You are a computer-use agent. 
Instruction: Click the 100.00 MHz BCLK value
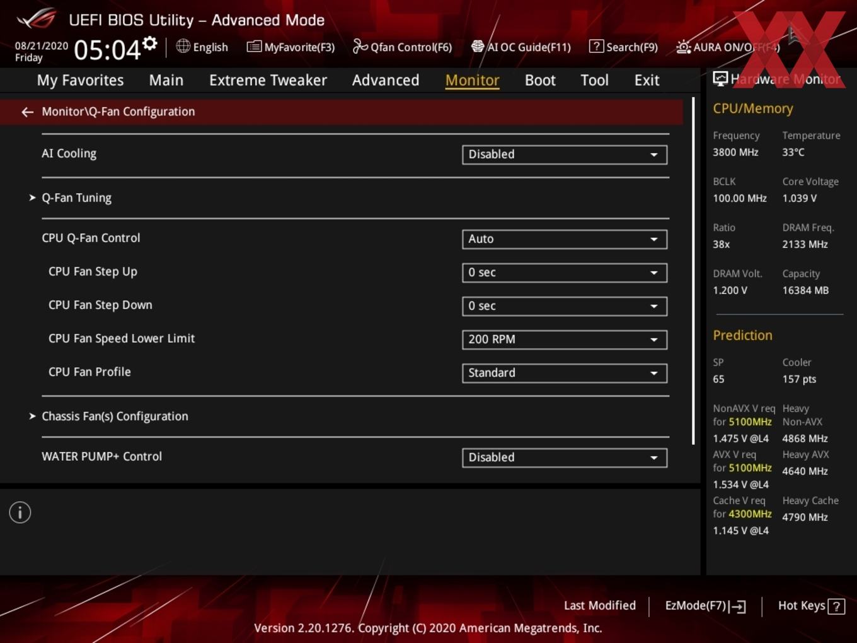(x=740, y=198)
